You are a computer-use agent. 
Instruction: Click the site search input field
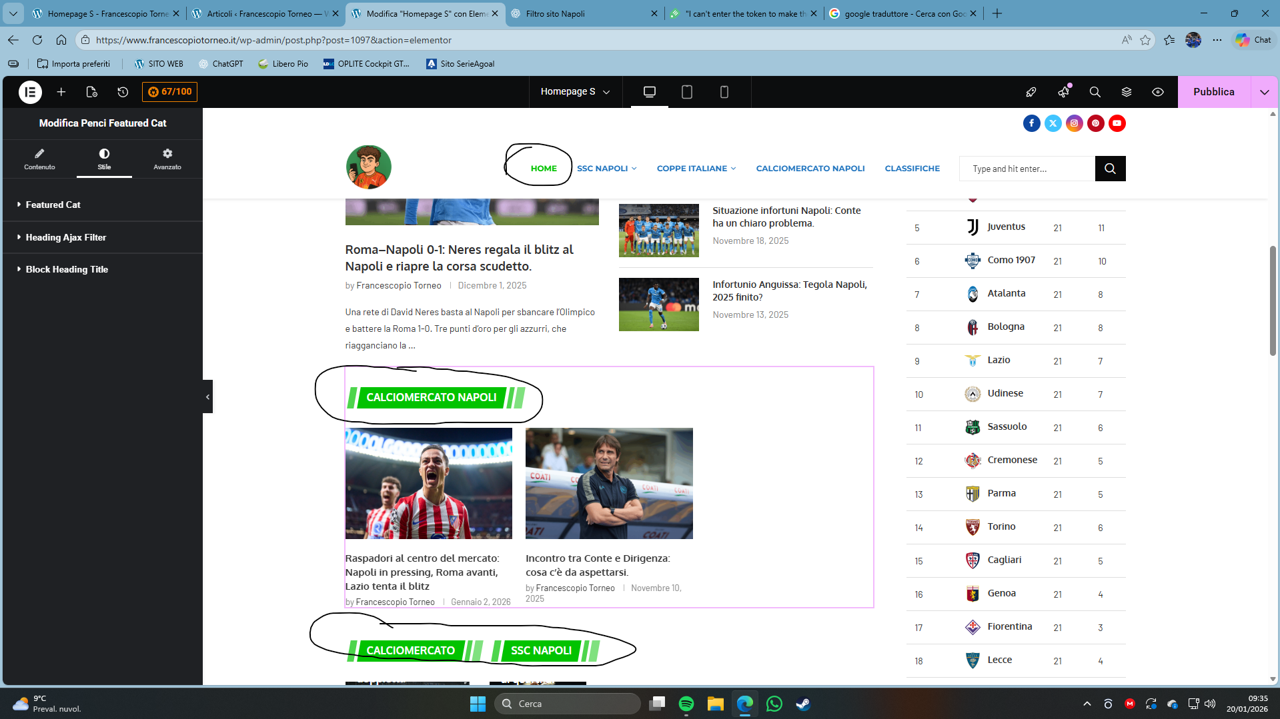pyautogui.click(x=1027, y=169)
